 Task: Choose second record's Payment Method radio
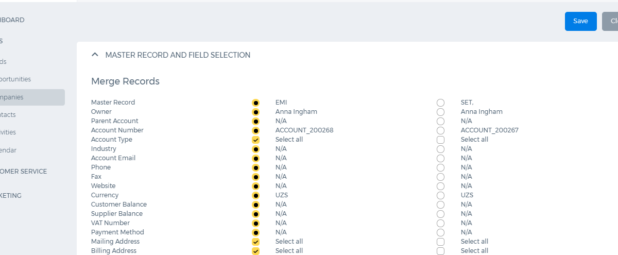point(440,232)
